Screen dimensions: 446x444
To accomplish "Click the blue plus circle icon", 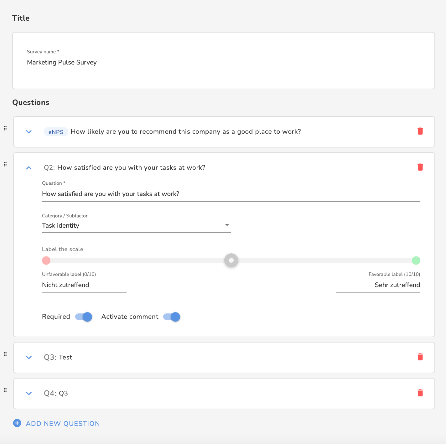I will click(x=17, y=423).
